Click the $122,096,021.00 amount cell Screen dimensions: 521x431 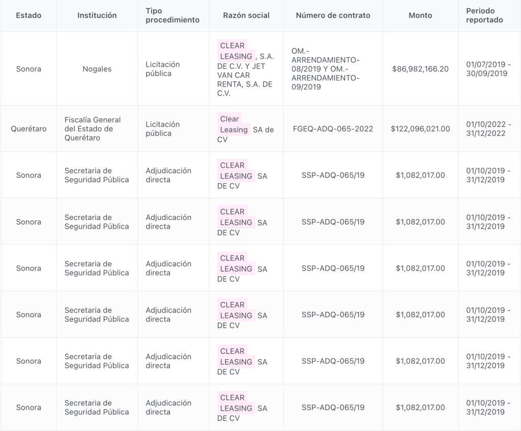coord(420,129)
